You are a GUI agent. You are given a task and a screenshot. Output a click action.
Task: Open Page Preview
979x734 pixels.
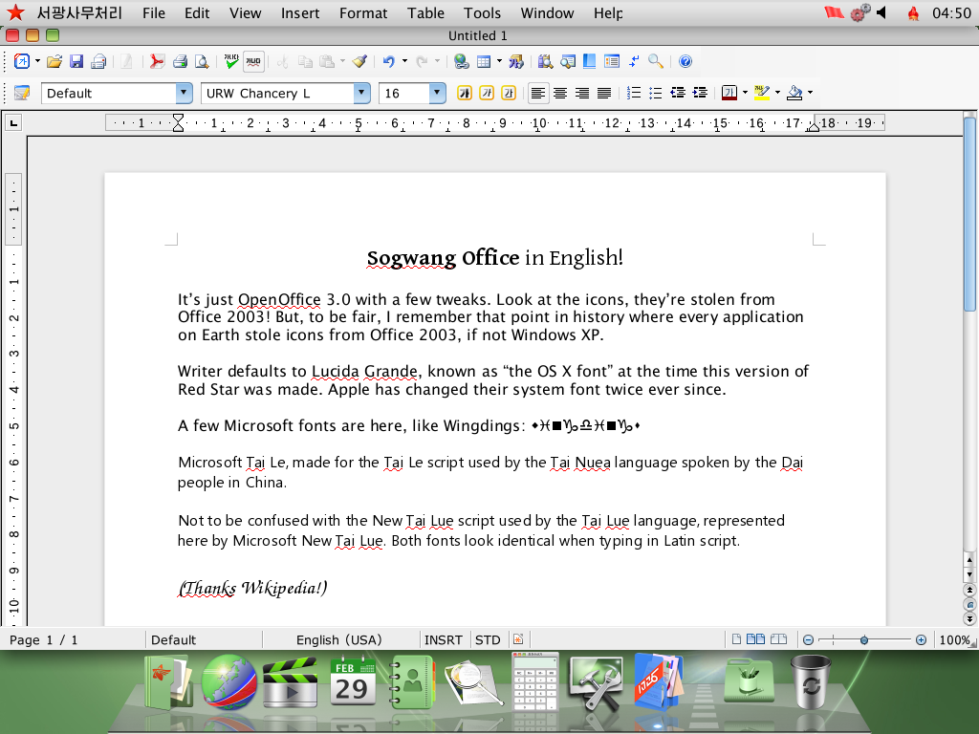[202, 61]
